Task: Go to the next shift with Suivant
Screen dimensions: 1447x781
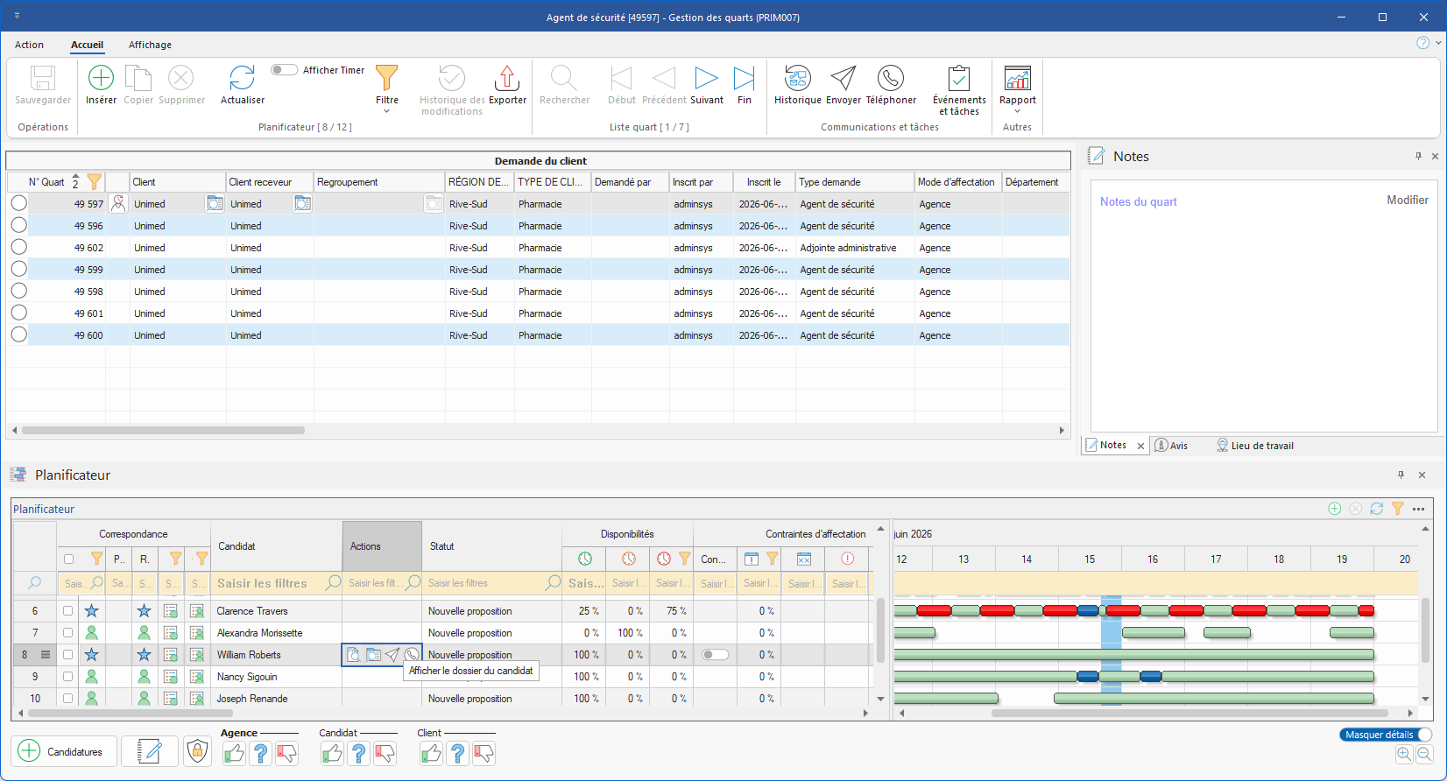Action: tap(706, 78)
